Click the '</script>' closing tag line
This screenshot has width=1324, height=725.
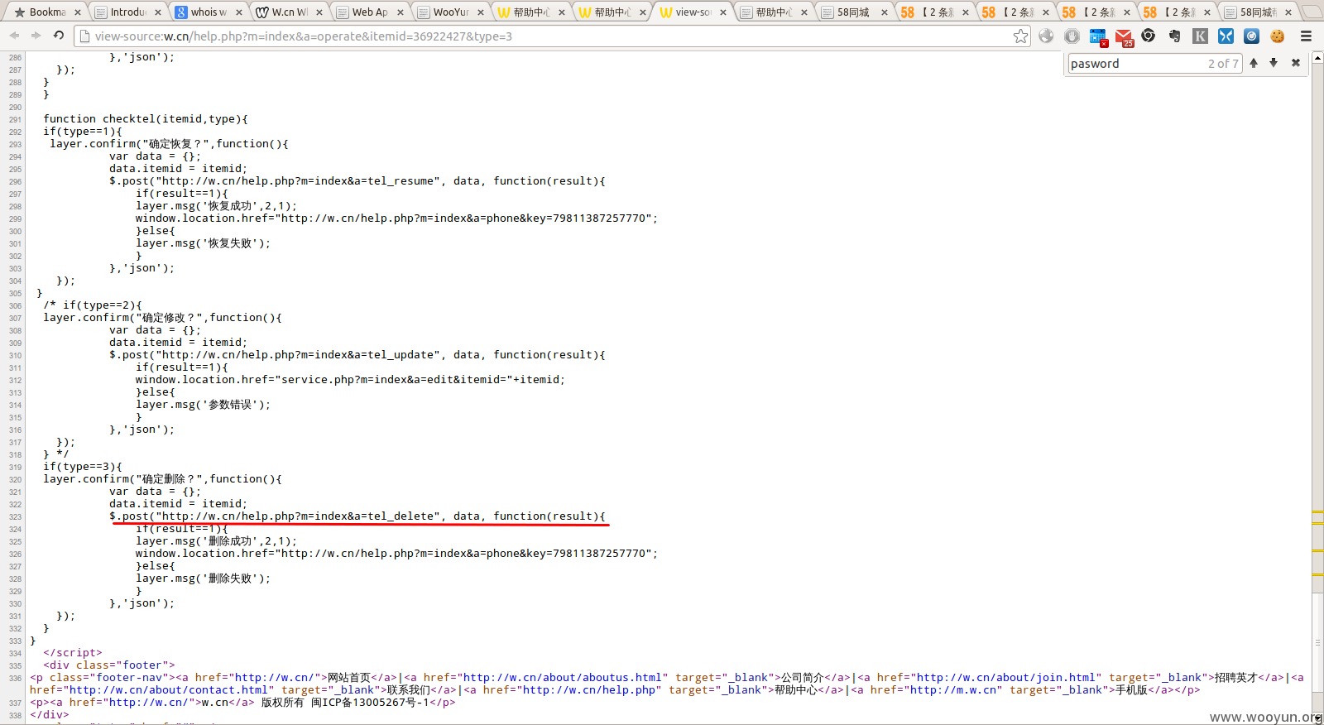pos(73,652)
